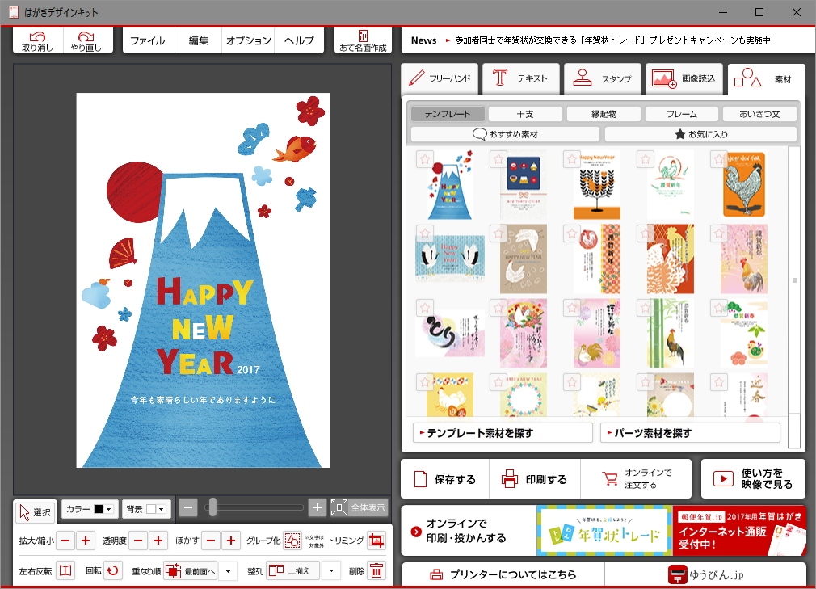816x589 pixels.
Task: Show お気に入り favorites
Action: coord(701,134)
